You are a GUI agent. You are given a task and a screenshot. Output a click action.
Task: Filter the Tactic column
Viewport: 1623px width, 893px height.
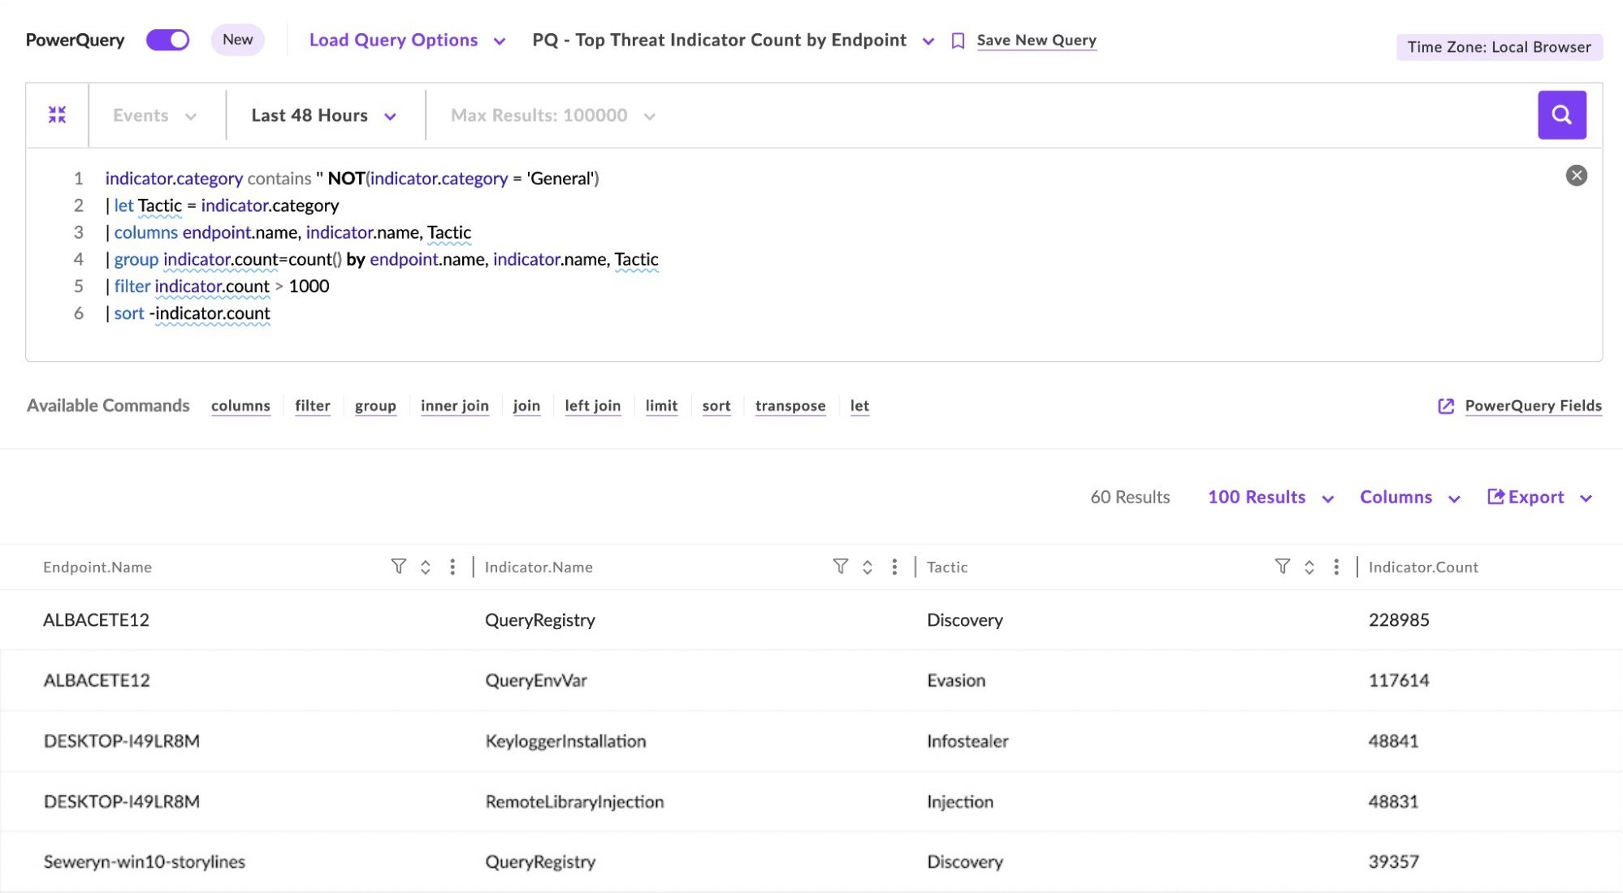pyautogui.click(x=1282, y=567)
